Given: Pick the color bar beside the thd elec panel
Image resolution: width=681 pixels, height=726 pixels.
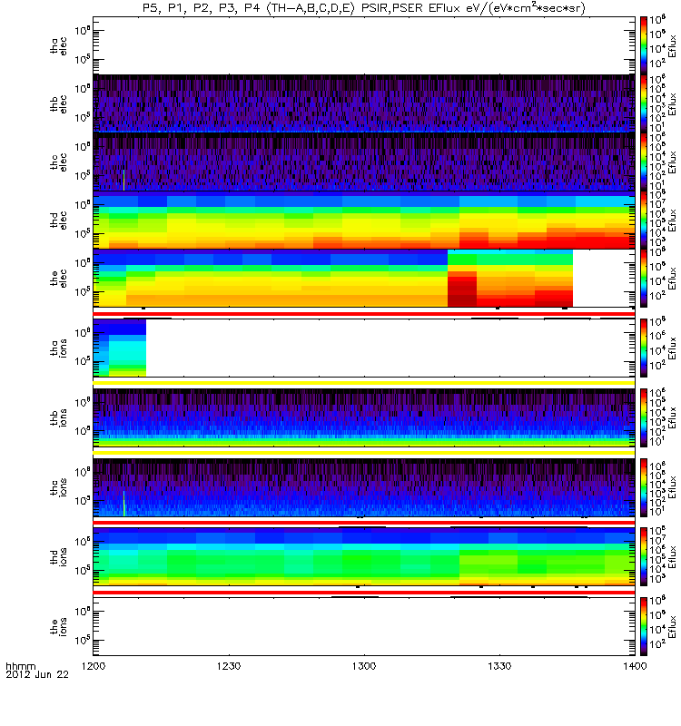Looking at the screenshot, I should tap(644, 220).
